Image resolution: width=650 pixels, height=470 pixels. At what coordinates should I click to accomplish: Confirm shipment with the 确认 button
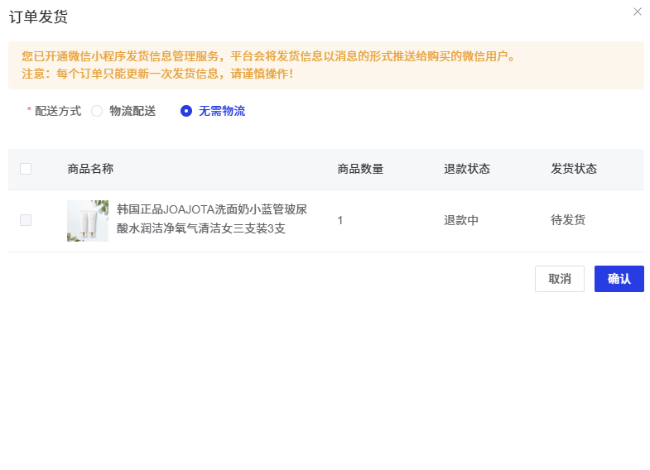click(x=619, y=279)
